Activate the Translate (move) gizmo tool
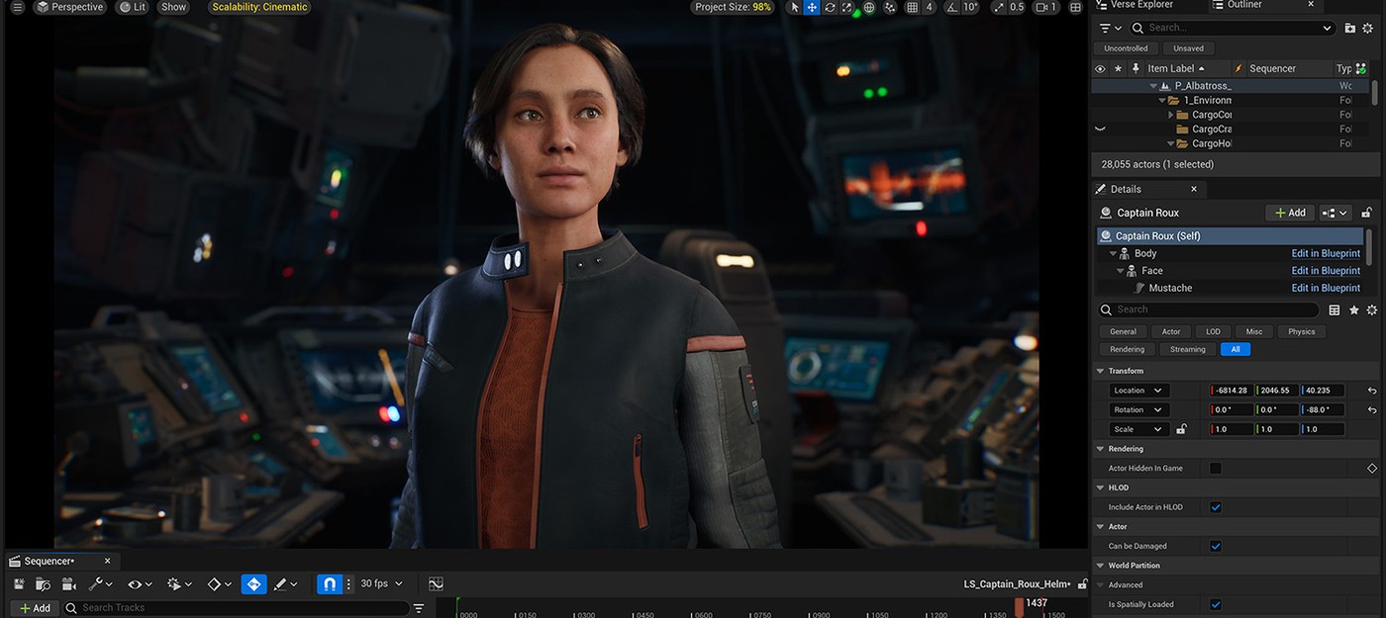The height and width of the screenshot is (618, 1386). click(x=812, y=7)
